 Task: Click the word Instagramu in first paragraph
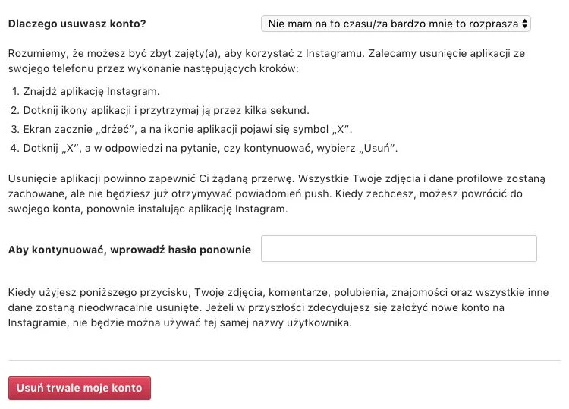click(335, 53)
